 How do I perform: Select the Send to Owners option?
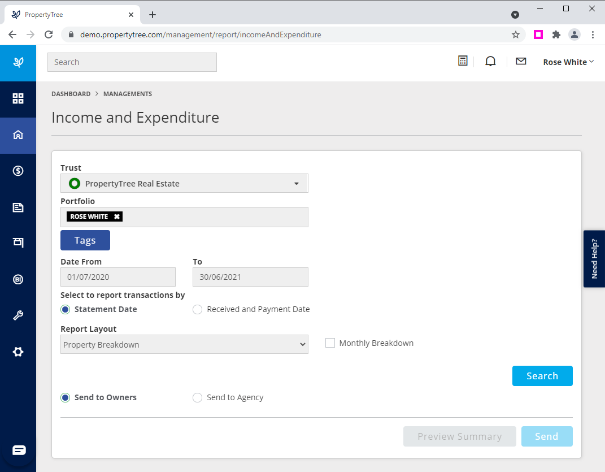(65, 397)
